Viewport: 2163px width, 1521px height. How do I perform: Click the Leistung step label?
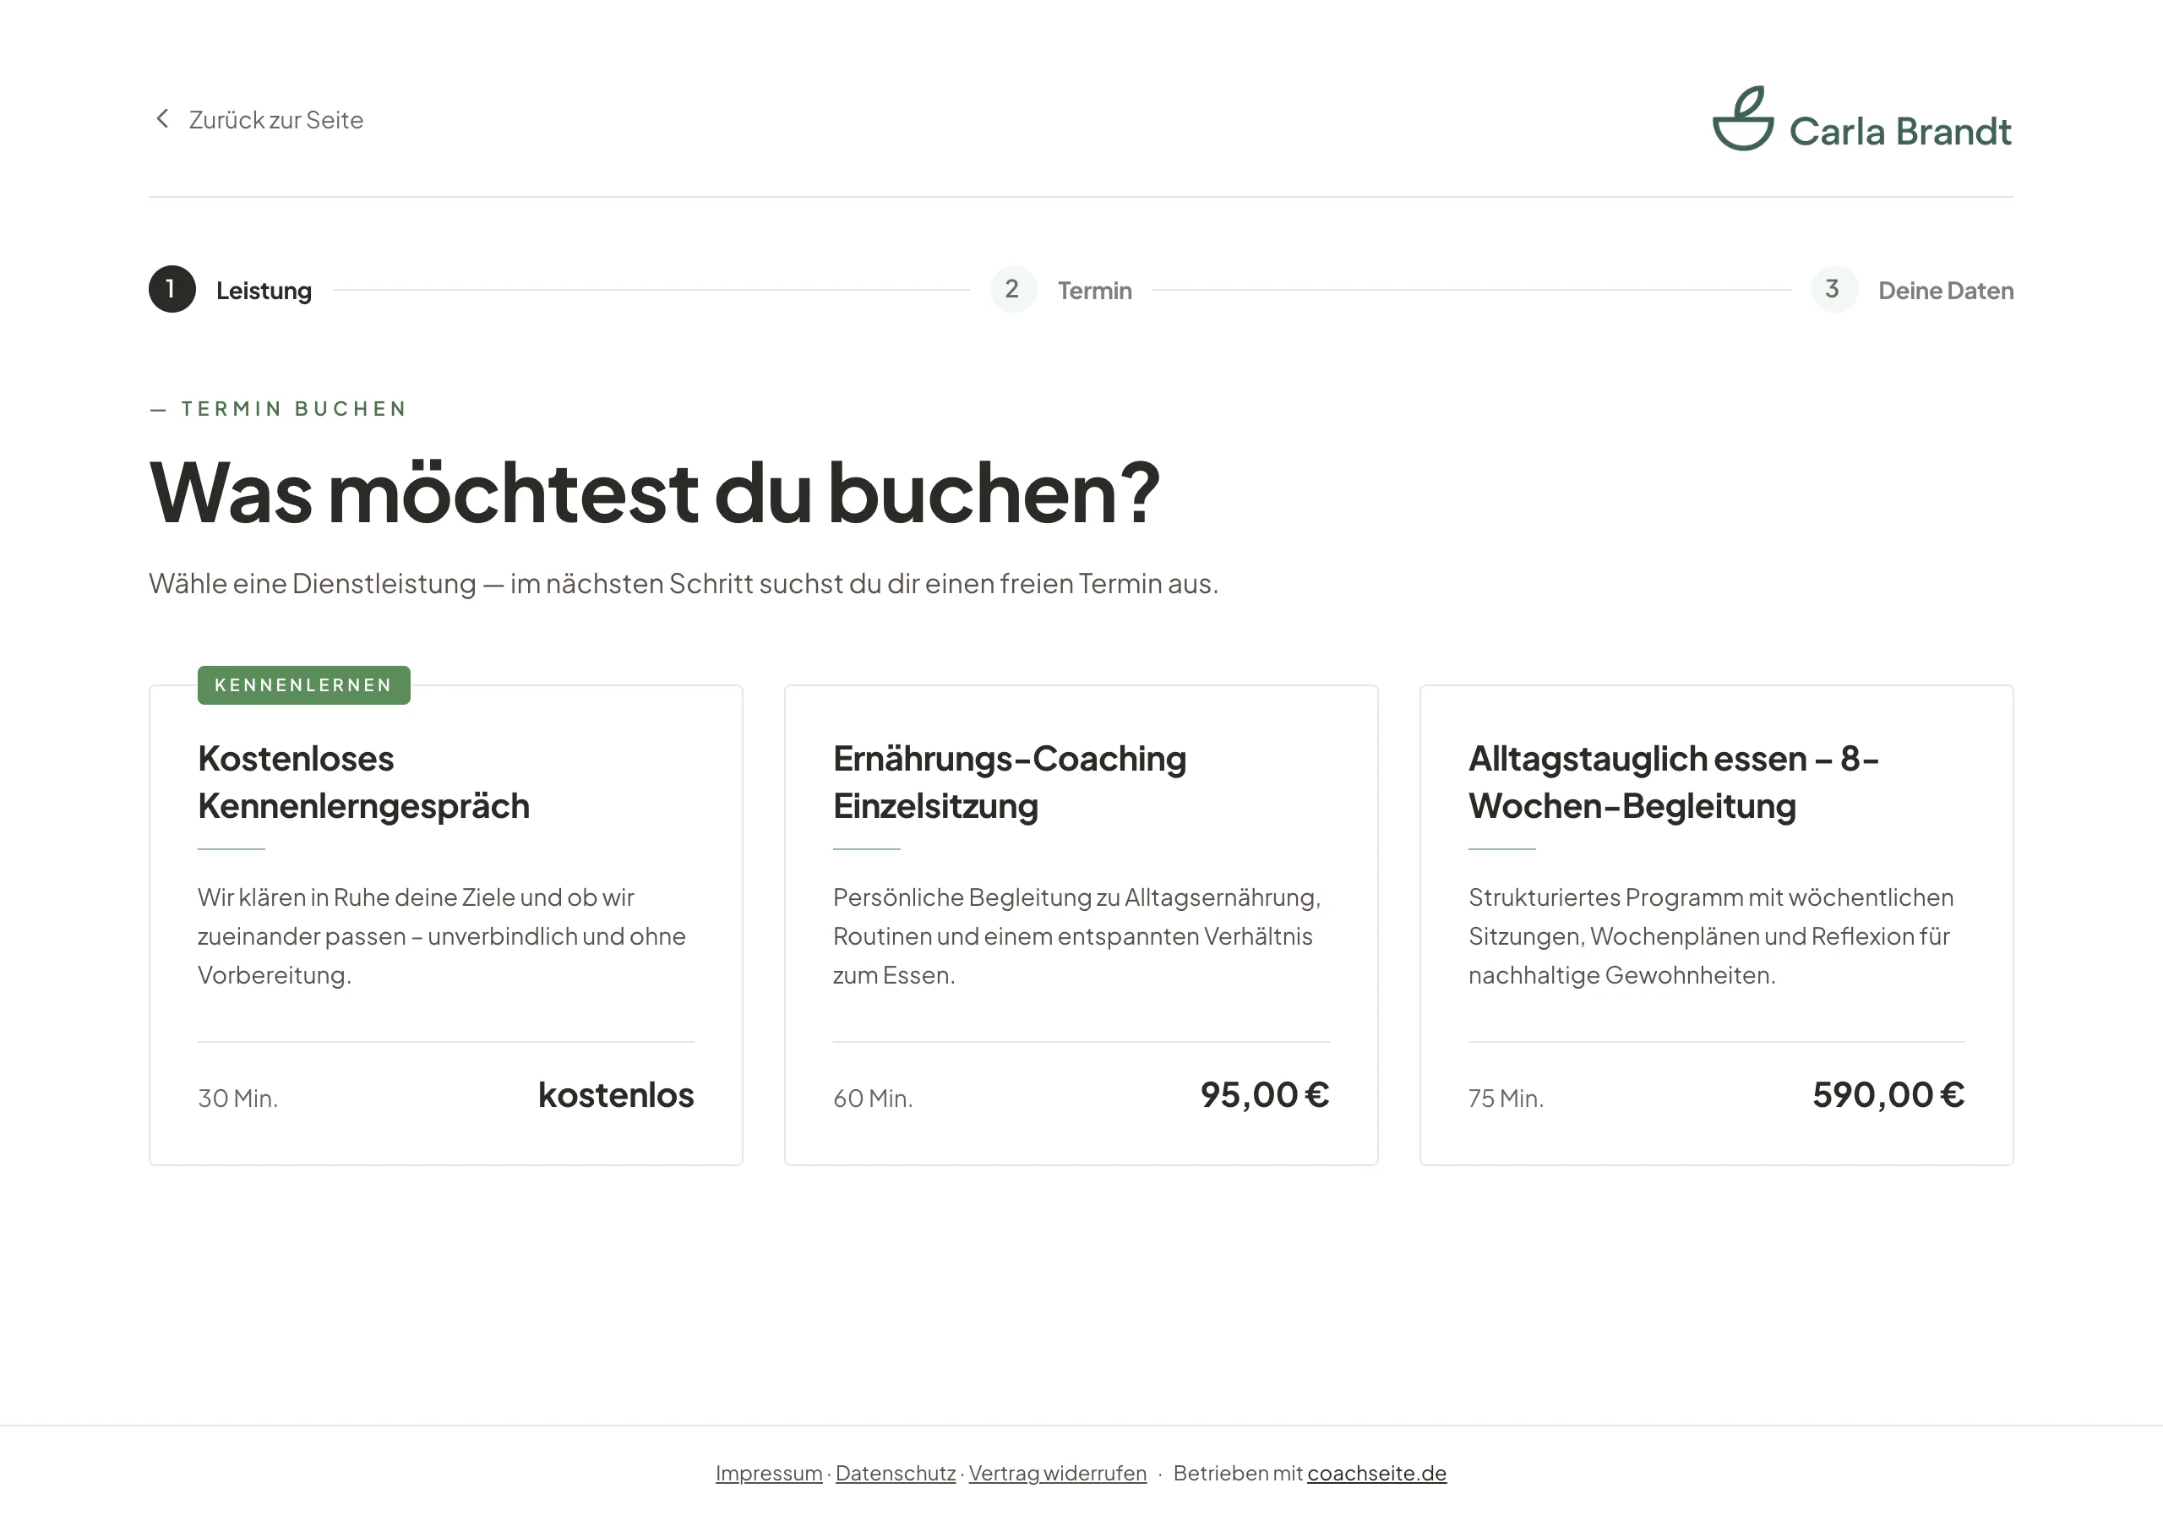coord(264,290)
